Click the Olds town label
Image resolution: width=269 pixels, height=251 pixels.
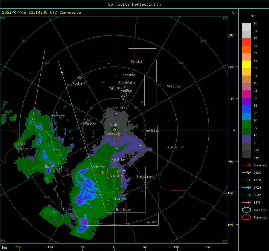tap(114, 124)
